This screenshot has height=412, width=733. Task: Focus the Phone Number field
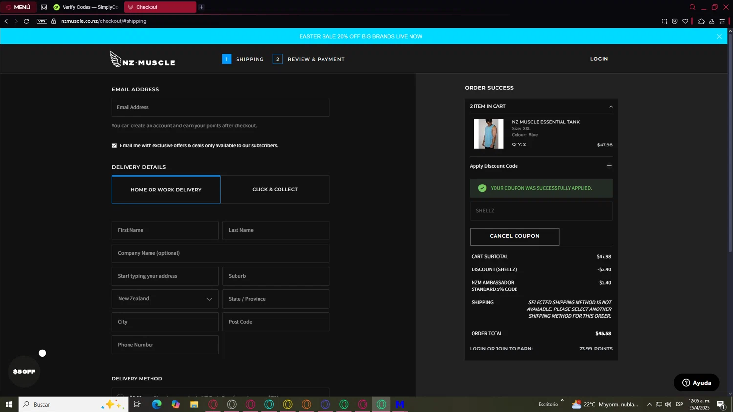click(165, 345)
